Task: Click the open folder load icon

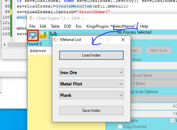Action: (44, 35)
